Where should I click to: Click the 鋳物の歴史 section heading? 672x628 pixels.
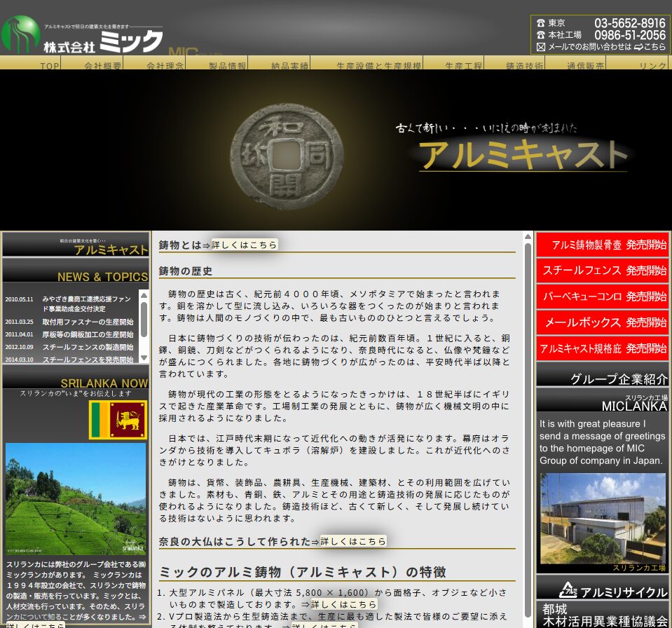(186, 271)
